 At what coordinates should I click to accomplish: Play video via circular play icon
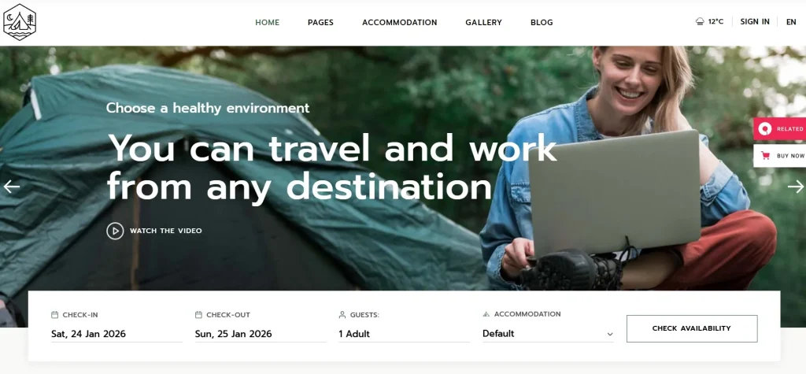[115, 231]
